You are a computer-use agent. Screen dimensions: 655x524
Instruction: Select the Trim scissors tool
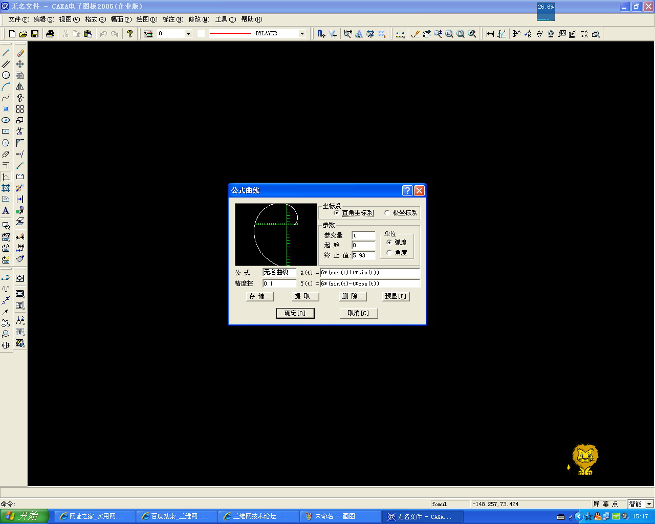coord(20,132)
